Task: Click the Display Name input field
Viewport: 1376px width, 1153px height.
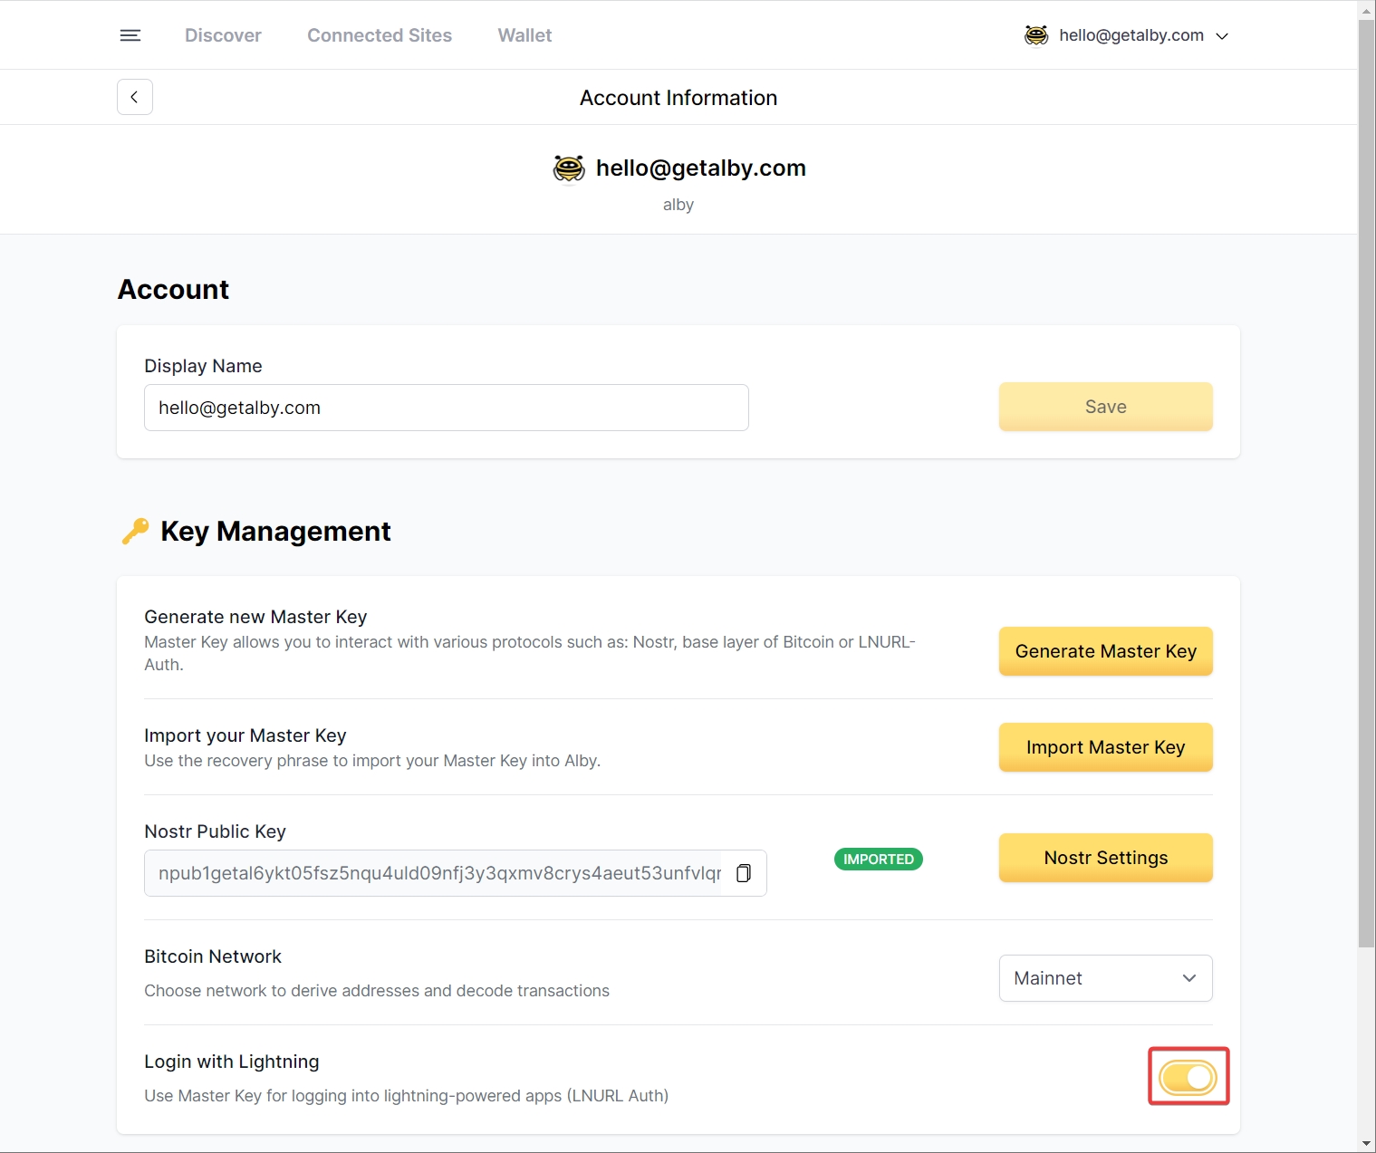Action: click(446, 408)
